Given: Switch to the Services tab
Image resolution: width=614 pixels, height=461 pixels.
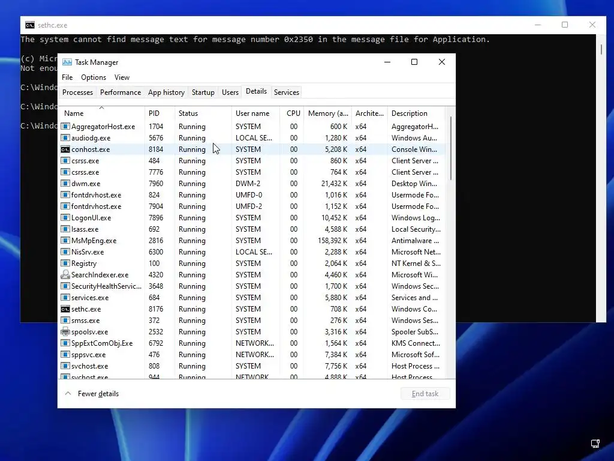Looking at the screenshot, I should pyautogui.click(x=286, y=92).
